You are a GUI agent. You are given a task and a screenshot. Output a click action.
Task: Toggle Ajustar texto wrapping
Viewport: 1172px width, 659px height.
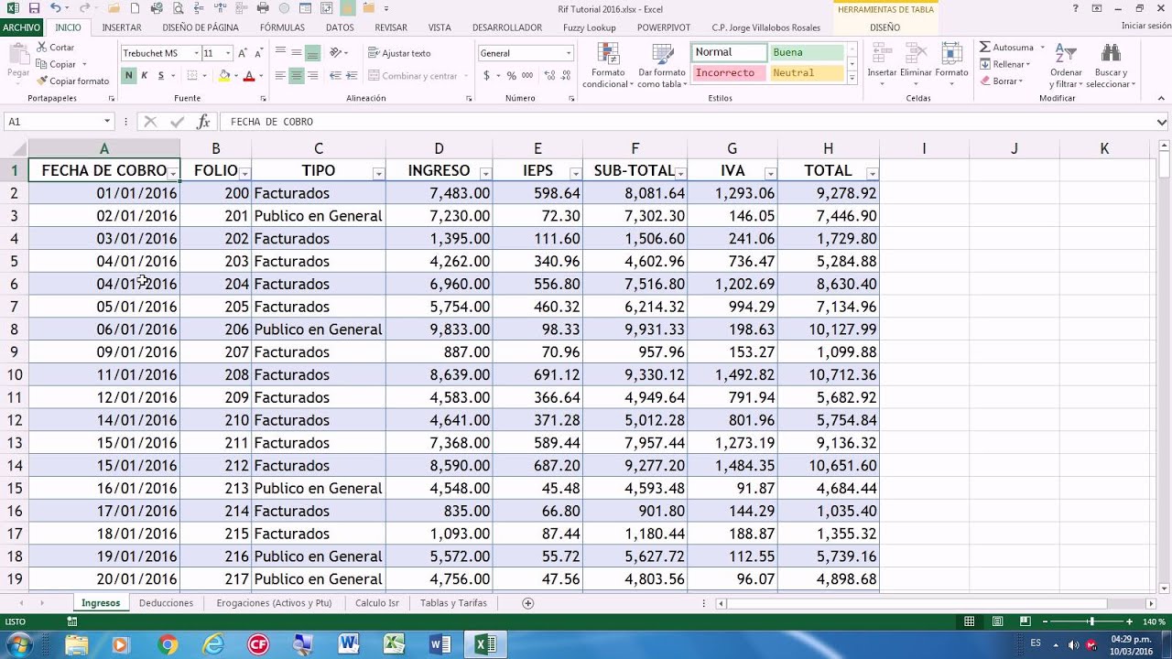coord(399,53)
